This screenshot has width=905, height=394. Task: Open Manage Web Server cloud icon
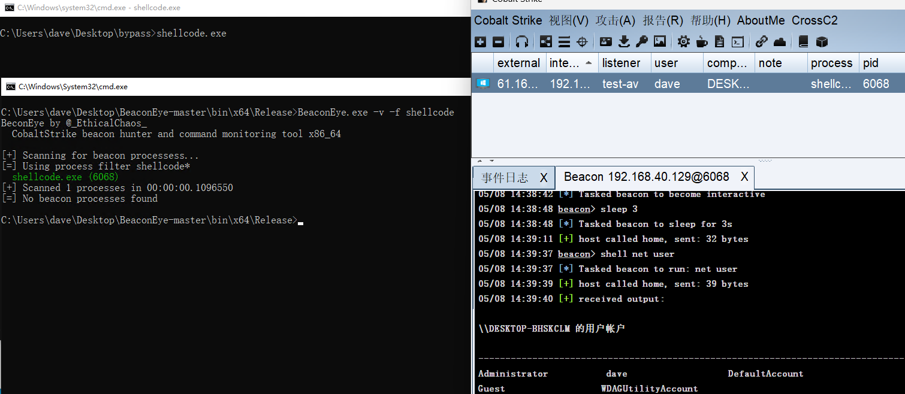tap(780, 42)
